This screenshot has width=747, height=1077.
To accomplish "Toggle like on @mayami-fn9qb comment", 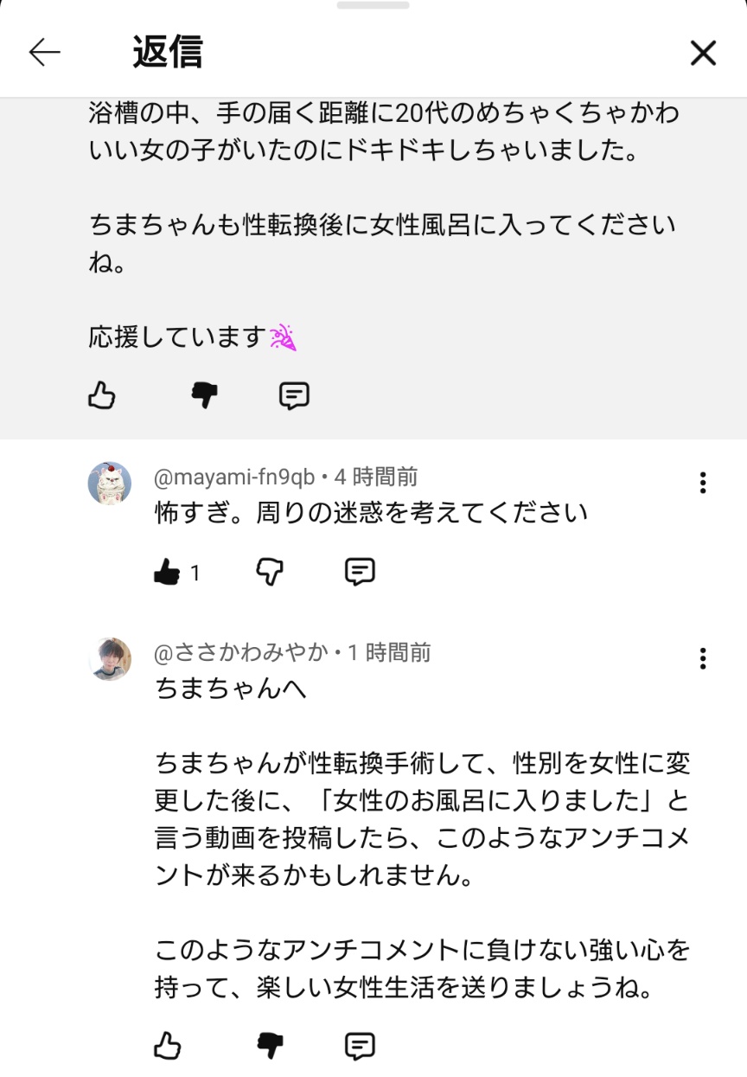I will click(167, 572).
